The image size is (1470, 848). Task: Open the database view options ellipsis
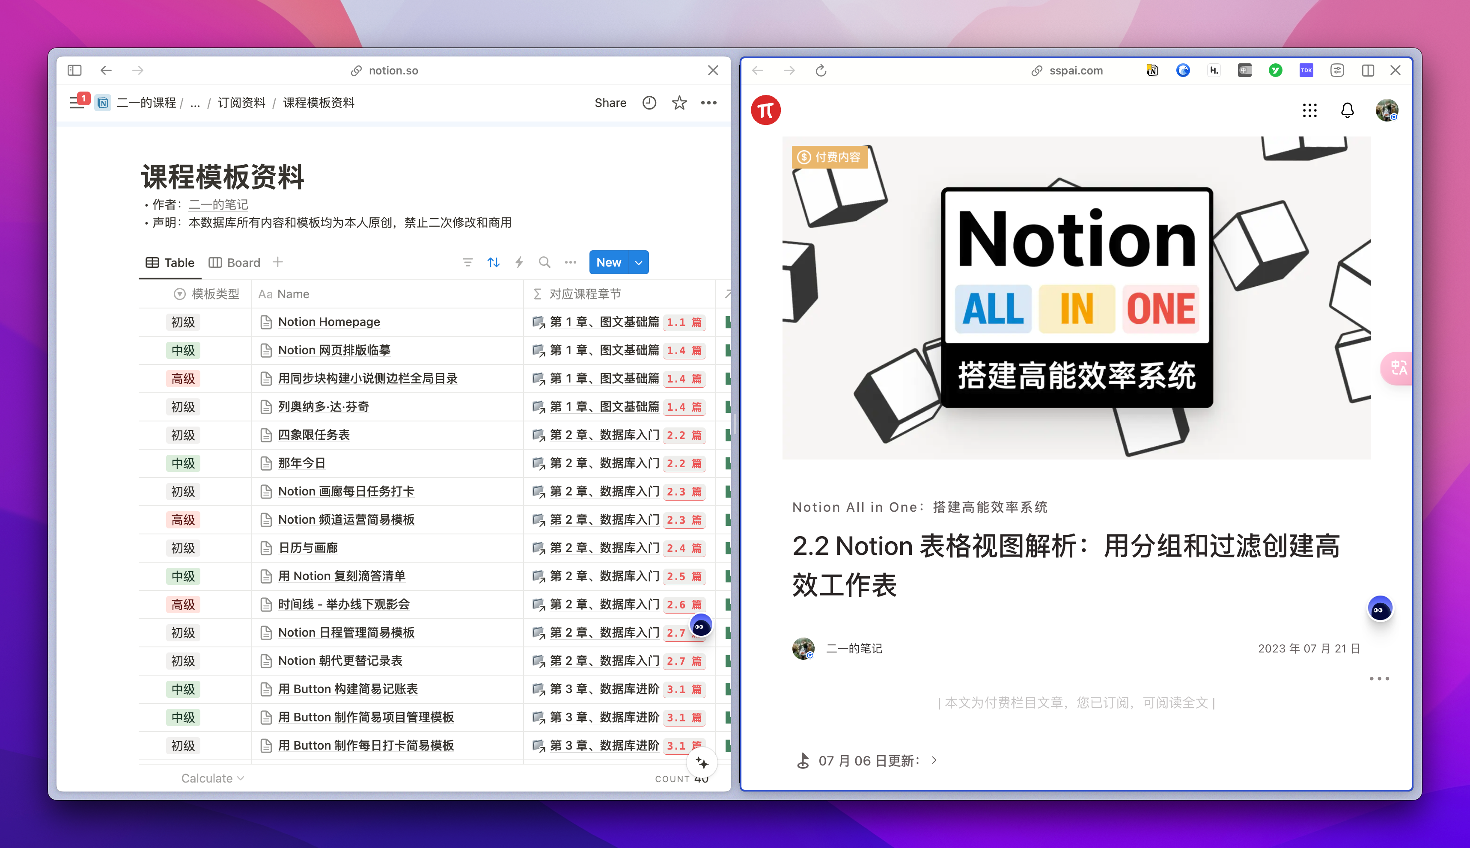(570, 263)
